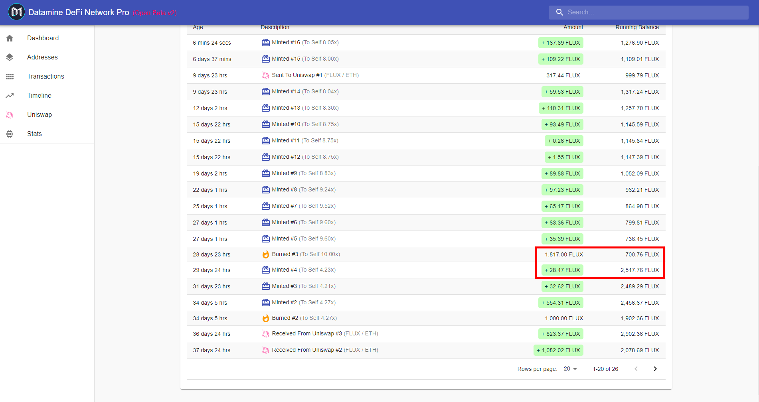The image size is (759, 402).
Task: Select the Minted #5 description text
Action: coord(304,239)
